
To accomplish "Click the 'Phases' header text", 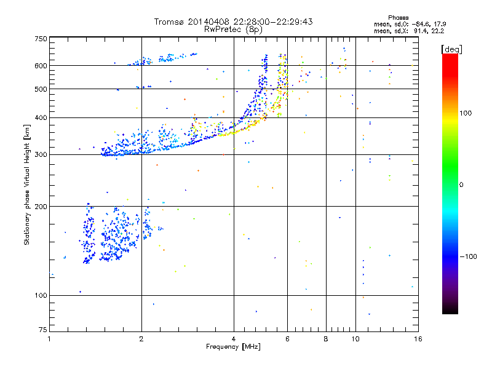I will pos(398,18).
